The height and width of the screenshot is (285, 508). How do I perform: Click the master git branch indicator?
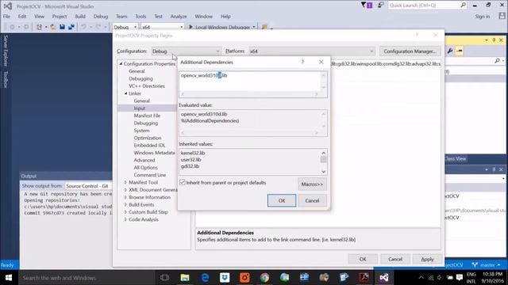pyautogui.click(x=487, y=265)
